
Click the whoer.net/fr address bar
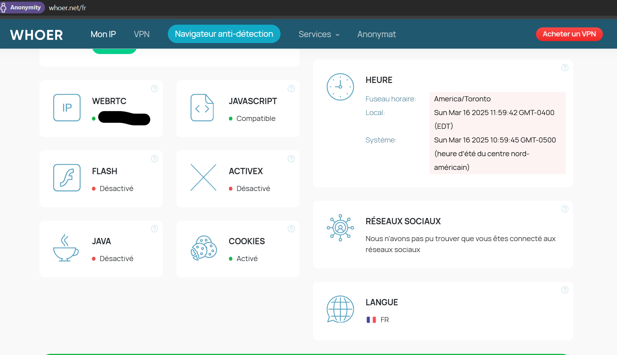67,8
